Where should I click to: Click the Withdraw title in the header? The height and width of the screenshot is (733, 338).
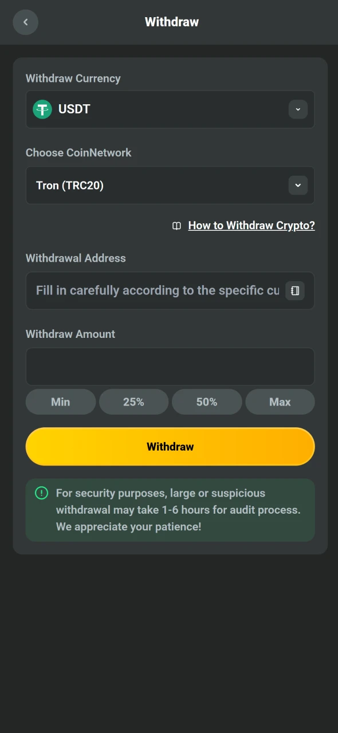pos(172,22)
